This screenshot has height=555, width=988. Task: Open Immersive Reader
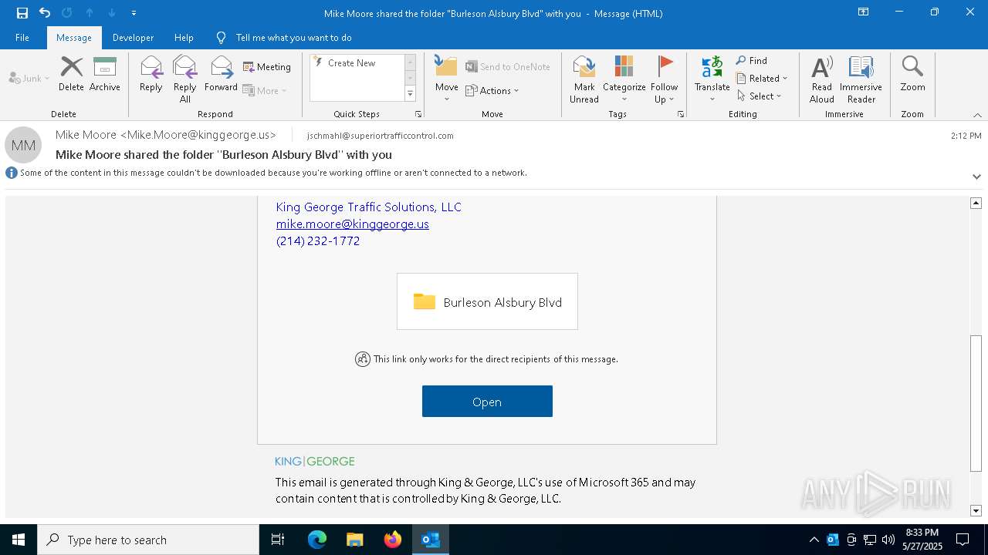[x=861, y=79]
